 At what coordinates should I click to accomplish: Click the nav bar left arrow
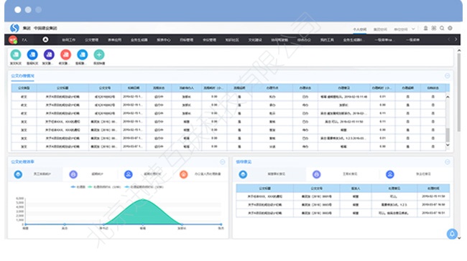(449, 39)
